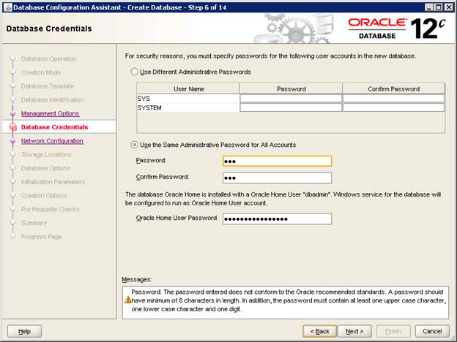Go to Network Configuration step link
The image size is (457, 342).
point(52,141)
